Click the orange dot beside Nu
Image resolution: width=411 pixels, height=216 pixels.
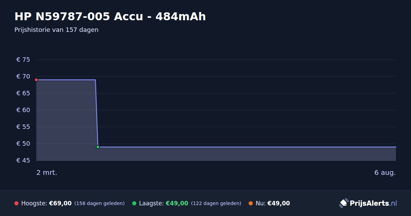(251, 203)
